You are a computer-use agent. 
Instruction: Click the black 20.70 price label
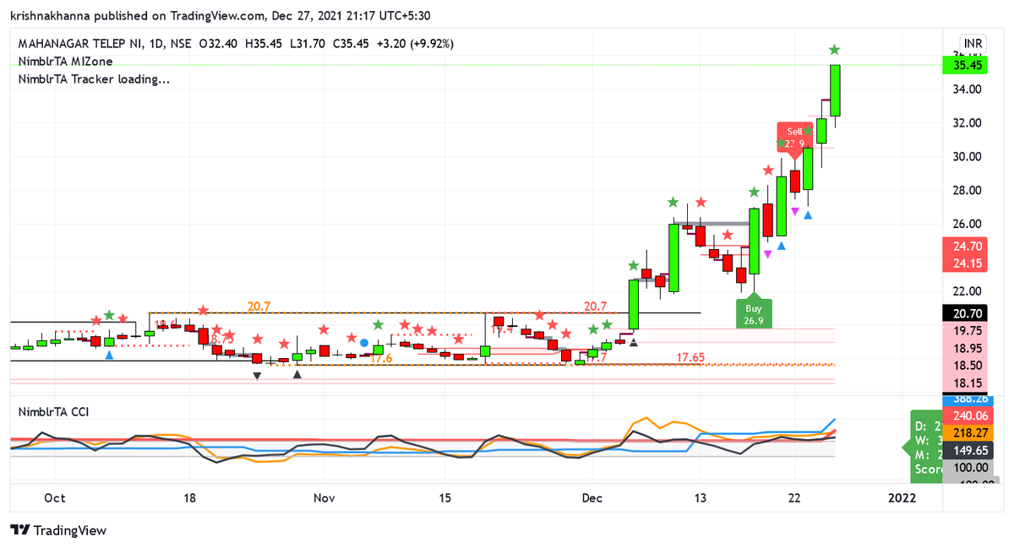[x=967, y=313]
